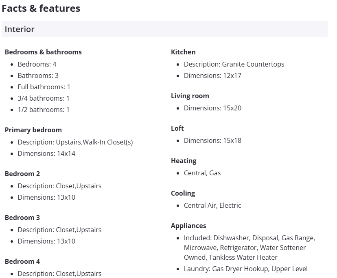Click the Living room subheading
The width and height of the screenshot is (337, 278).
[x=190, y=96]
